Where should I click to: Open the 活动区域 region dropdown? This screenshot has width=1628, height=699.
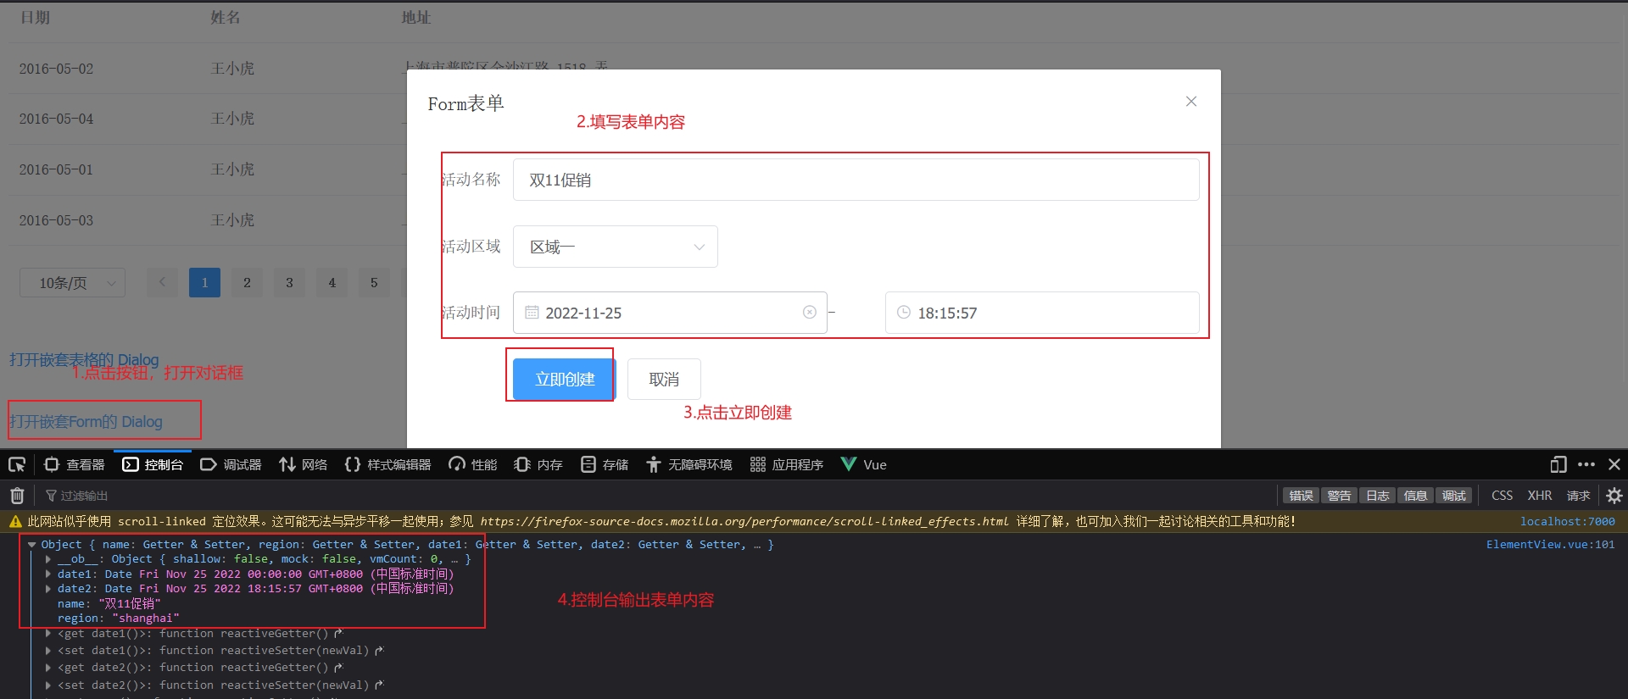[615, 247]
